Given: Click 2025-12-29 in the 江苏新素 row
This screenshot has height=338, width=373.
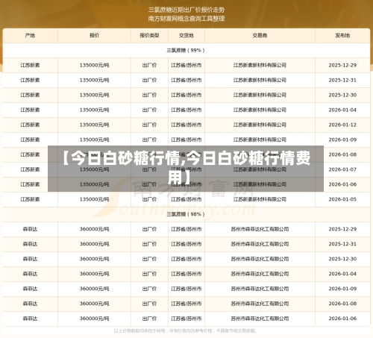Looking at the screenshot, I should point(342,66).
